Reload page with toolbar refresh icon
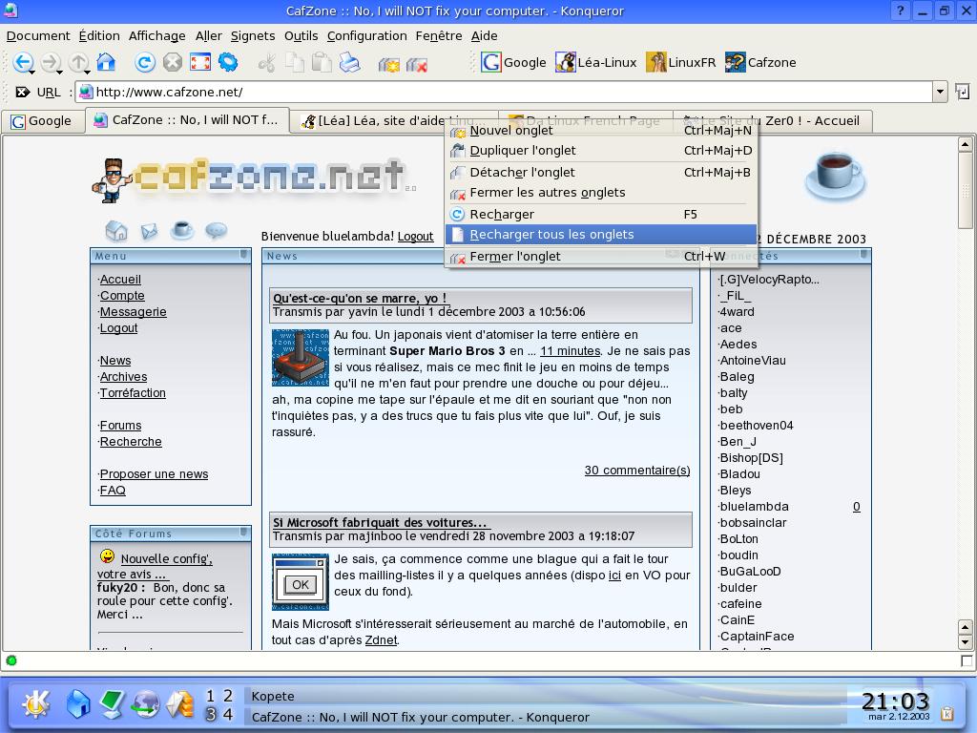Viewport: 977px width, 733px height. point(145,62)
